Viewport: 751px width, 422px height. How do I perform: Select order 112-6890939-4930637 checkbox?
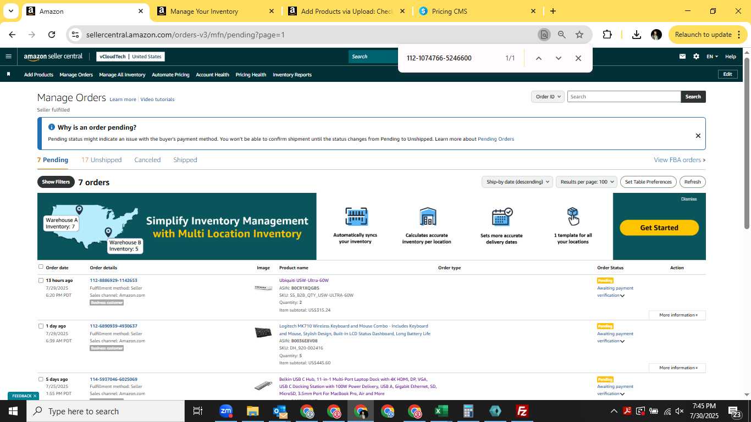[x=41, y=326]
